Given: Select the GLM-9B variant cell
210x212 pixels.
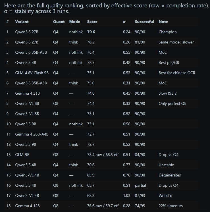Looking at the screenshot, I should pos(22,155).
